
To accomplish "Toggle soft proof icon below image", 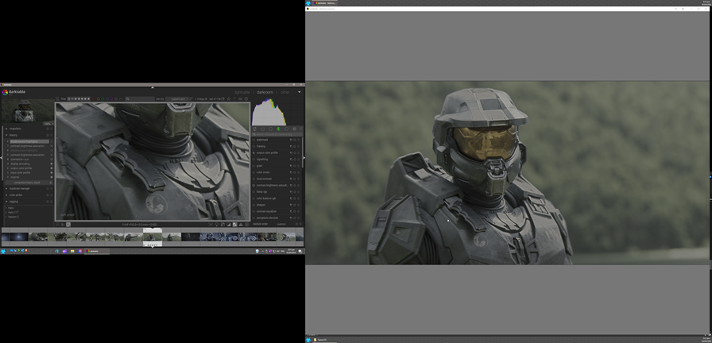I will pos(234,224).
